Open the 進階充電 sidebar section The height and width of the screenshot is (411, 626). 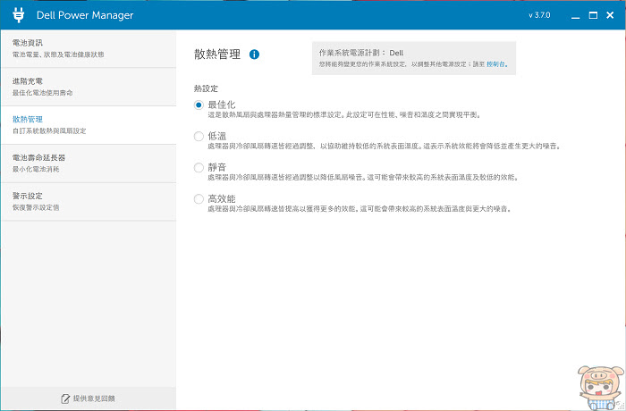pyautogui.click(x=89, y=87)
